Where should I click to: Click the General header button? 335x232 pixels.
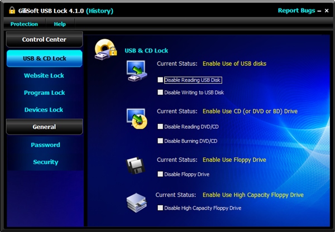click(44, 127)
